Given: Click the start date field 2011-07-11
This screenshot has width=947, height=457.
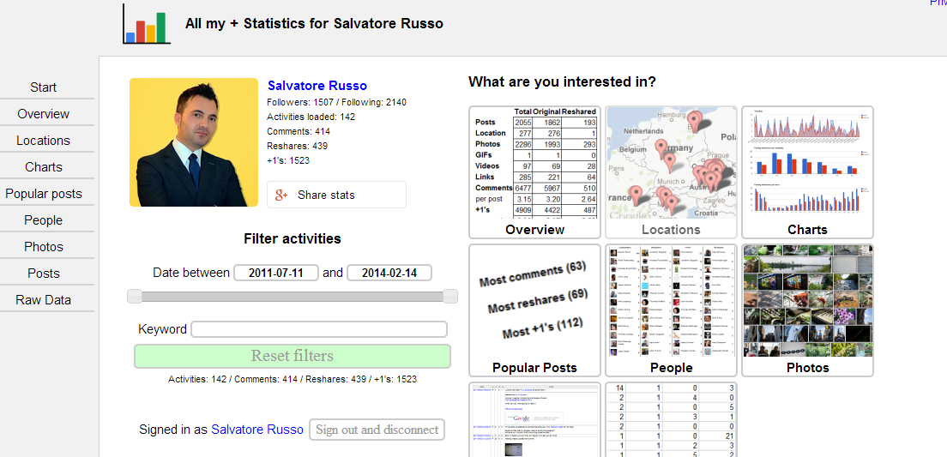Looking at the screenshot, I should pyautogui.click(x=276, y=273).
